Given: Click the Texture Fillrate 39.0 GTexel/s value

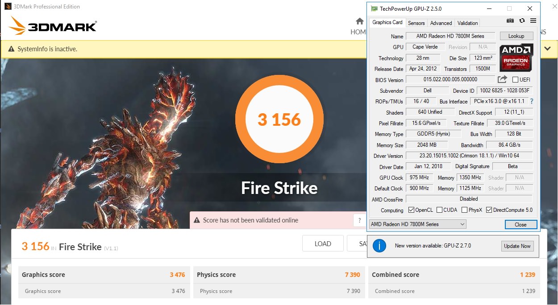Looking at the screenshot, I should pyautogui.click(x=509, y=123).
